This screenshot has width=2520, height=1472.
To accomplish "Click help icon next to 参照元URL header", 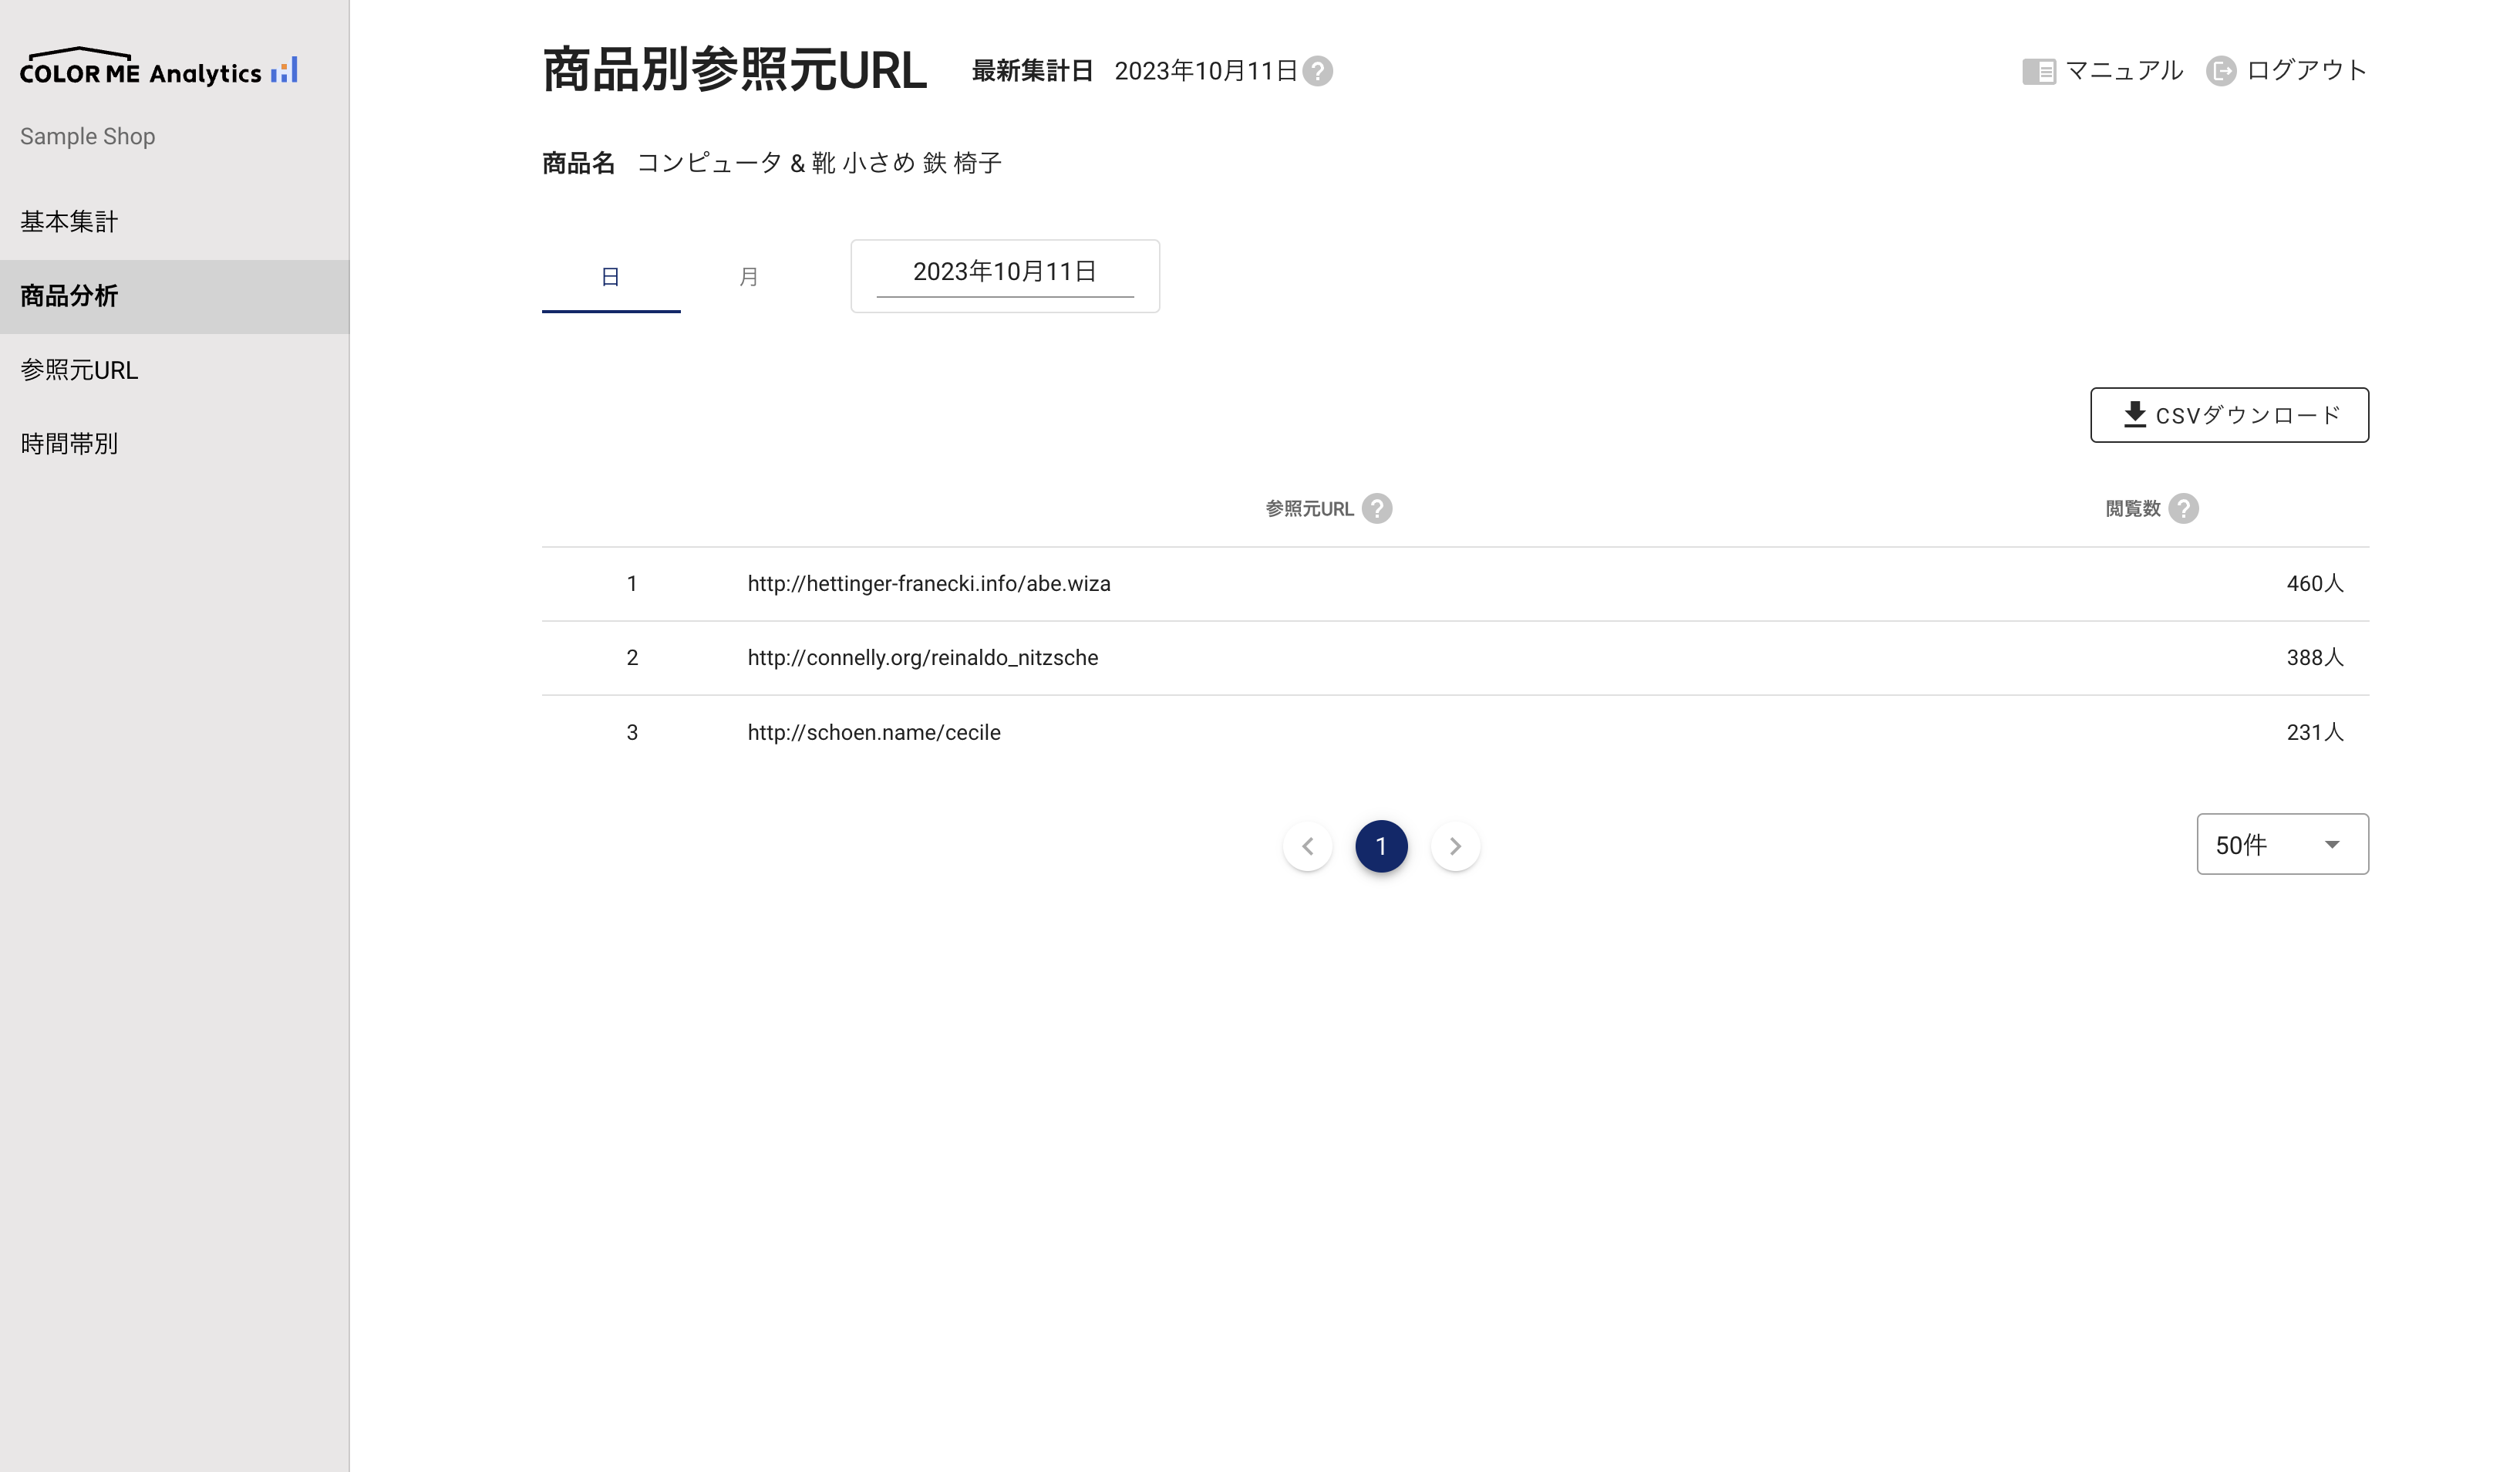I will coord(1377,508).
